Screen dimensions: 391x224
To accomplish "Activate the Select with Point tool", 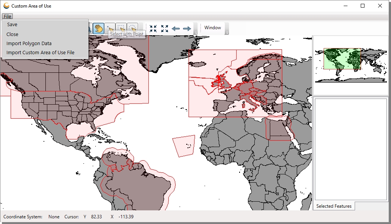I will (110, 28).
